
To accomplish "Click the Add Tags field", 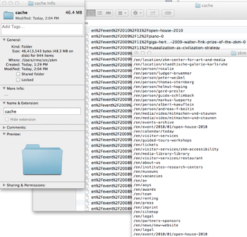I will click(42, 29).
